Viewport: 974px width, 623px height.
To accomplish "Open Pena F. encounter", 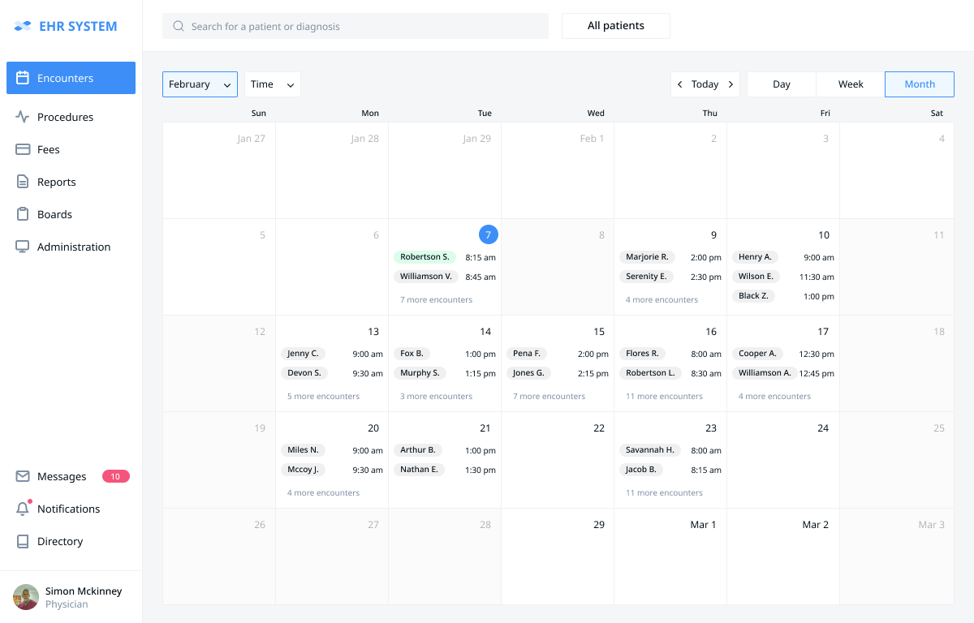I will [527, 354].
